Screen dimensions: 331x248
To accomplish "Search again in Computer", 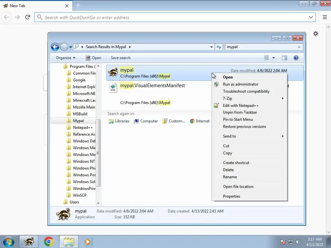I will coord(146,121).
